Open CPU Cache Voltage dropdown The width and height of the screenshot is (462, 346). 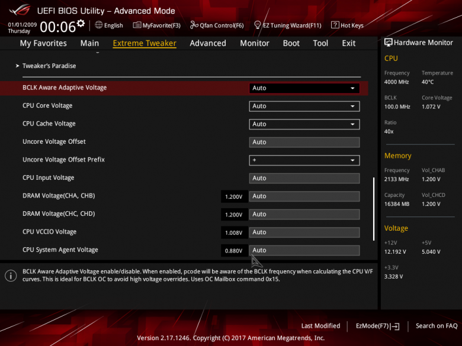tap(304, 124)
